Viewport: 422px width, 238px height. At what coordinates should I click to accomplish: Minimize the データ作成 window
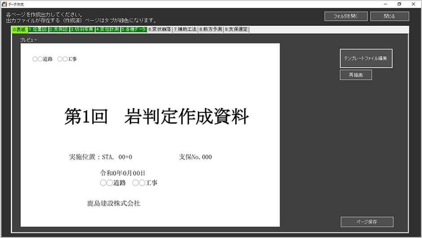(385, 4)
